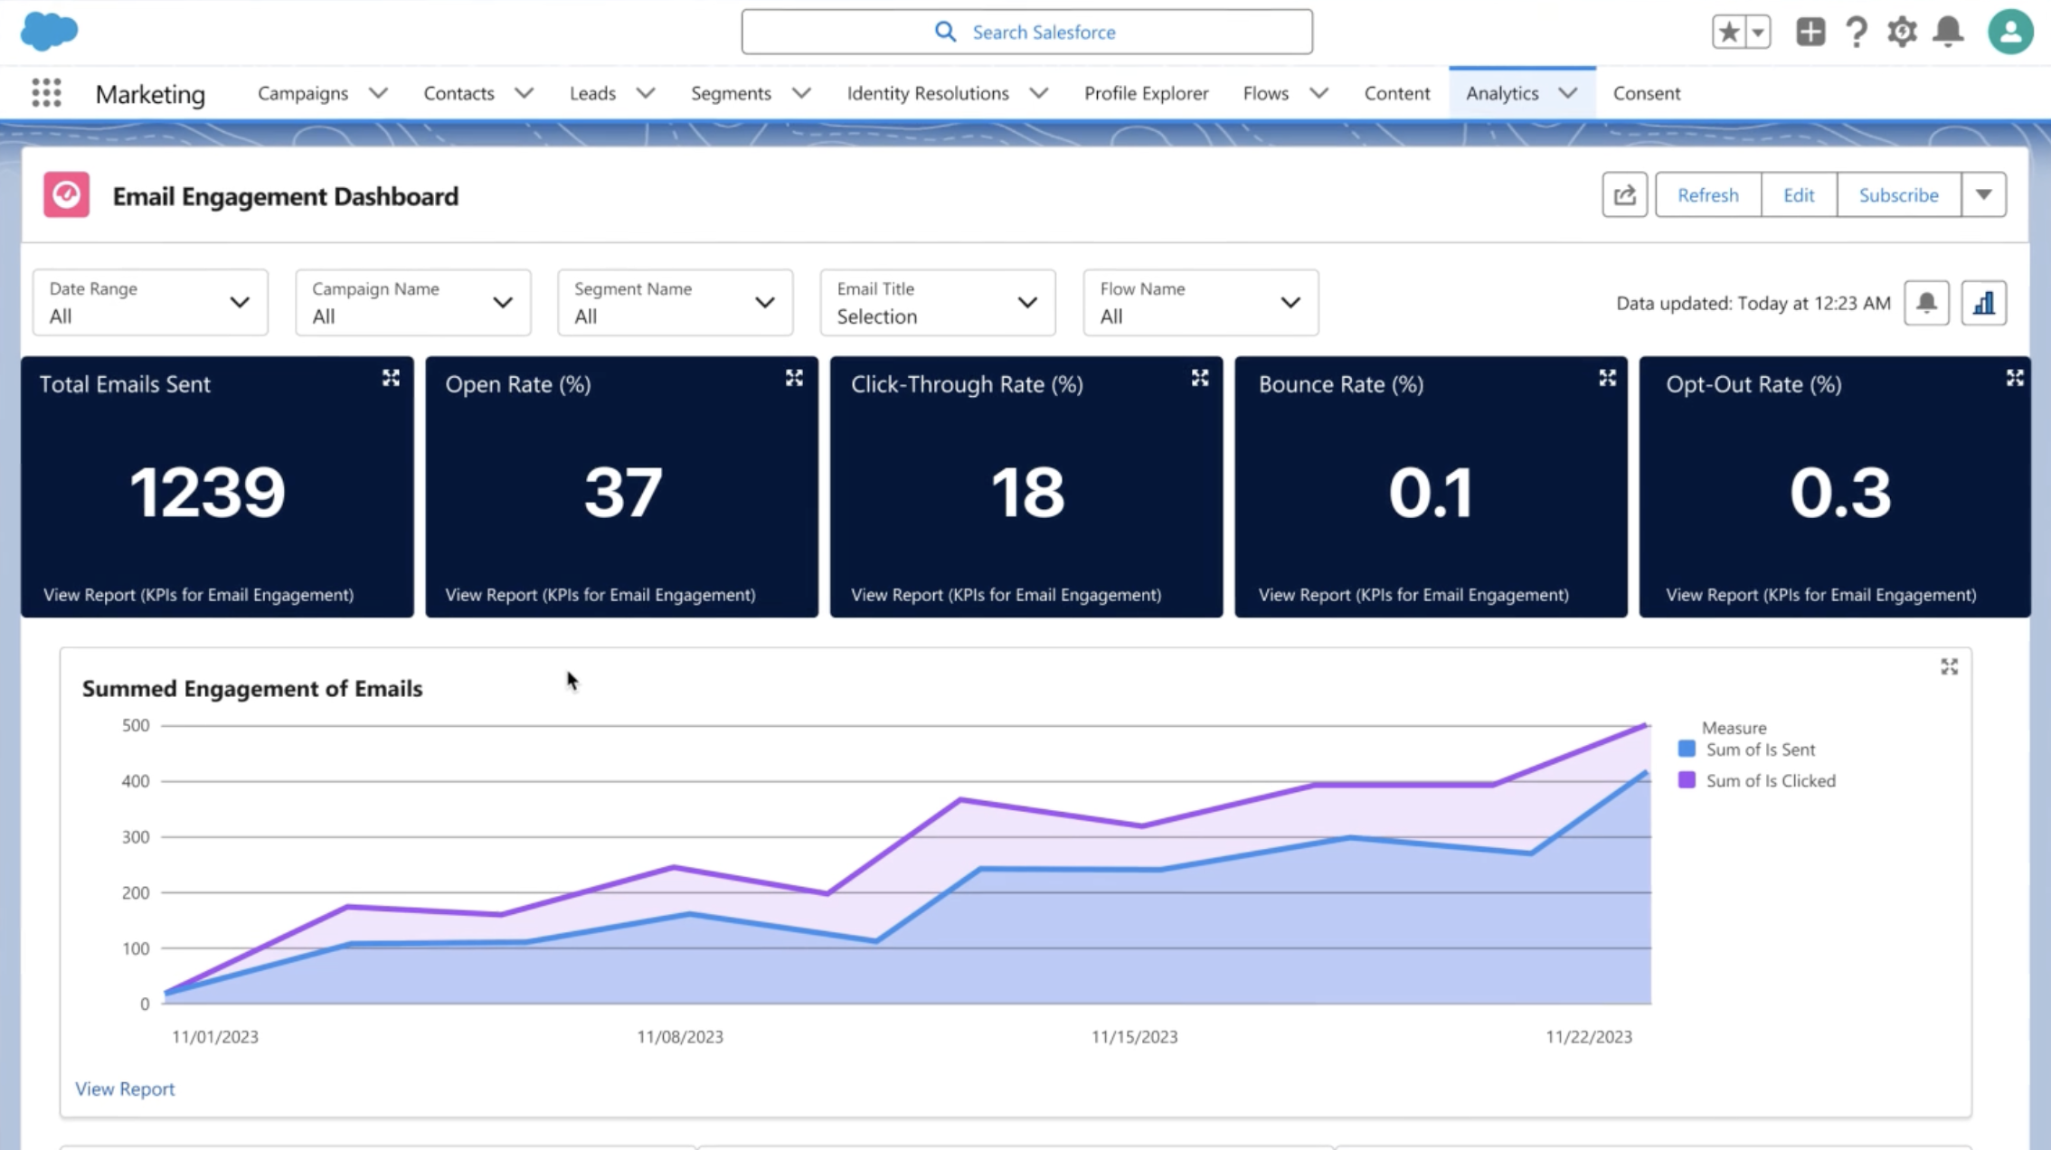Open the Flow Name filter dropdown
Screen dimensions: 2051x1150
(1200, 303)
